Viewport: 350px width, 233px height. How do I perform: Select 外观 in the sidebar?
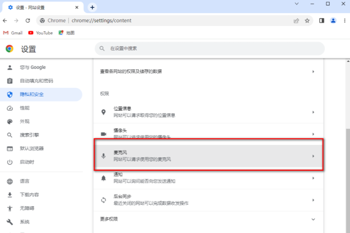(x=41, y=121)
